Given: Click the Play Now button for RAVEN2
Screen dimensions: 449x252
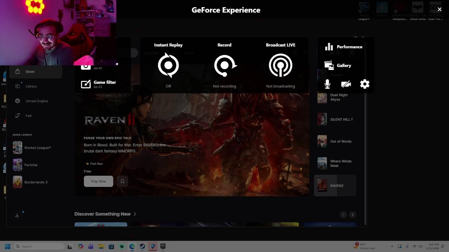Looking at the screenshot, I should click(99, 181).
